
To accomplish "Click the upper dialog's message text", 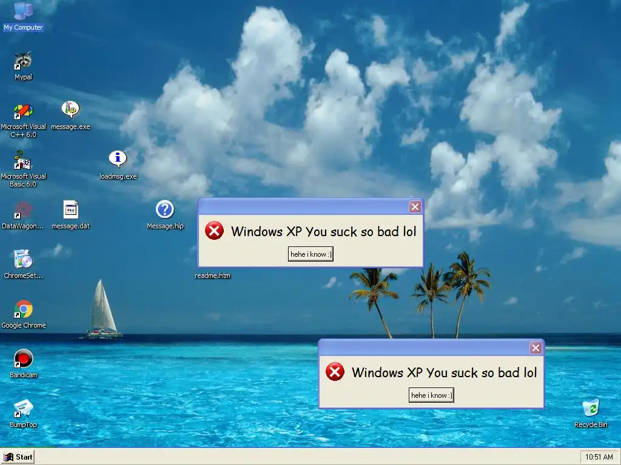I will click(x=324, y=231).
